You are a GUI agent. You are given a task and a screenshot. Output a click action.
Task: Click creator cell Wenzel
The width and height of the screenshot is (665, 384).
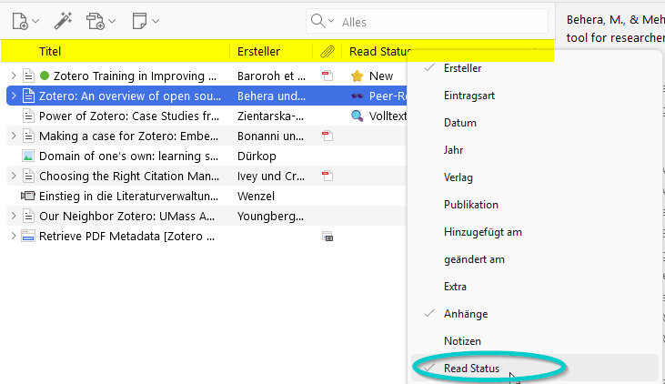(x=256, y=196)
